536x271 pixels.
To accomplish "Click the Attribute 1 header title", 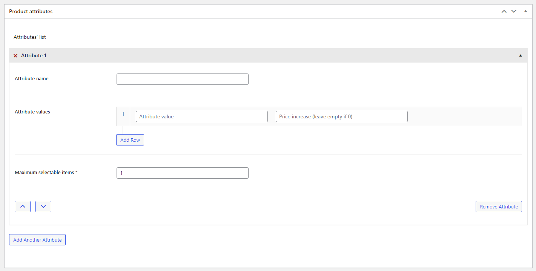I will [34, 55].
